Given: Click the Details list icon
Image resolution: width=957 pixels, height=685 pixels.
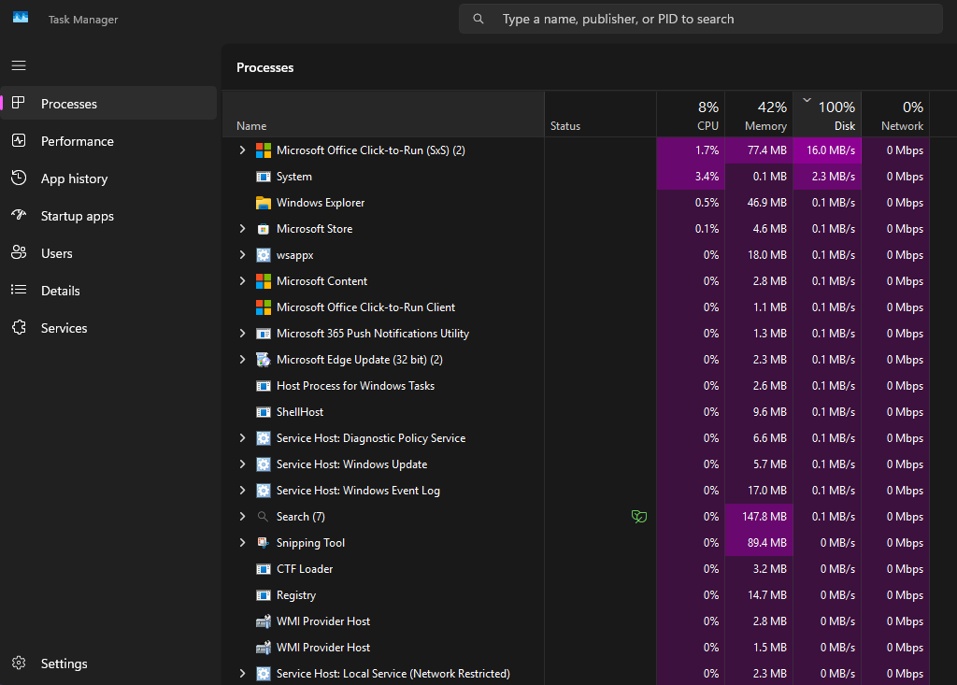Looking at the screenshot, I should (x=19, y=290).
